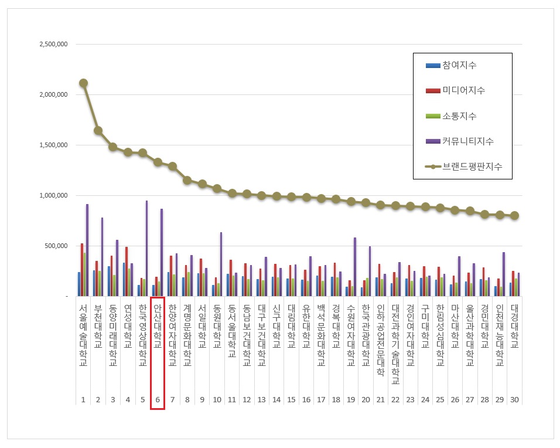Click the 커뮤니티지수 legend entry
This screenshot has width=560, height=448.
460,141
